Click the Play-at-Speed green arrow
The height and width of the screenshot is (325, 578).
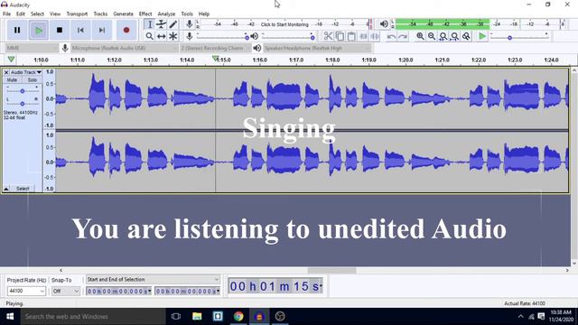point(481,36)
